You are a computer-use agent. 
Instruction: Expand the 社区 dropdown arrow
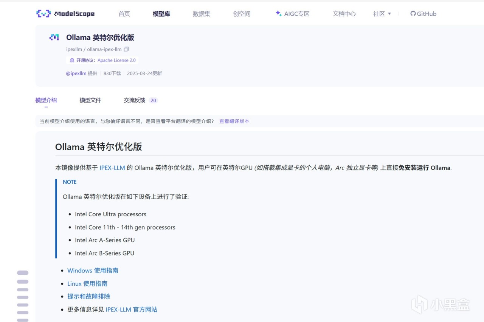389,14
